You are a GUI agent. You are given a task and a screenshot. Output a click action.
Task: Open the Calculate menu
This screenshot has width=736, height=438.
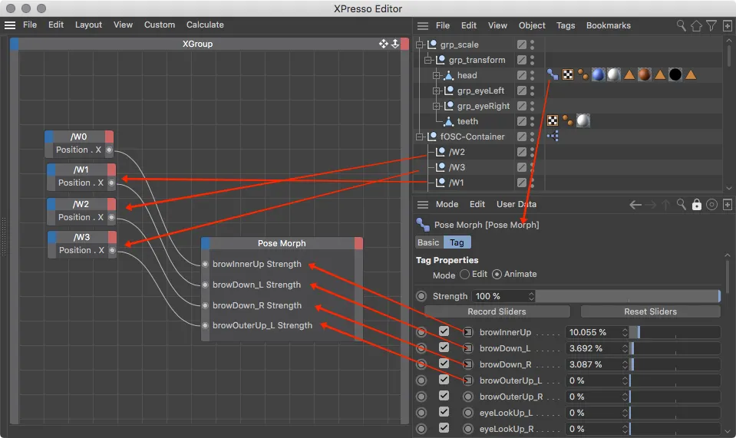point(205,25)
